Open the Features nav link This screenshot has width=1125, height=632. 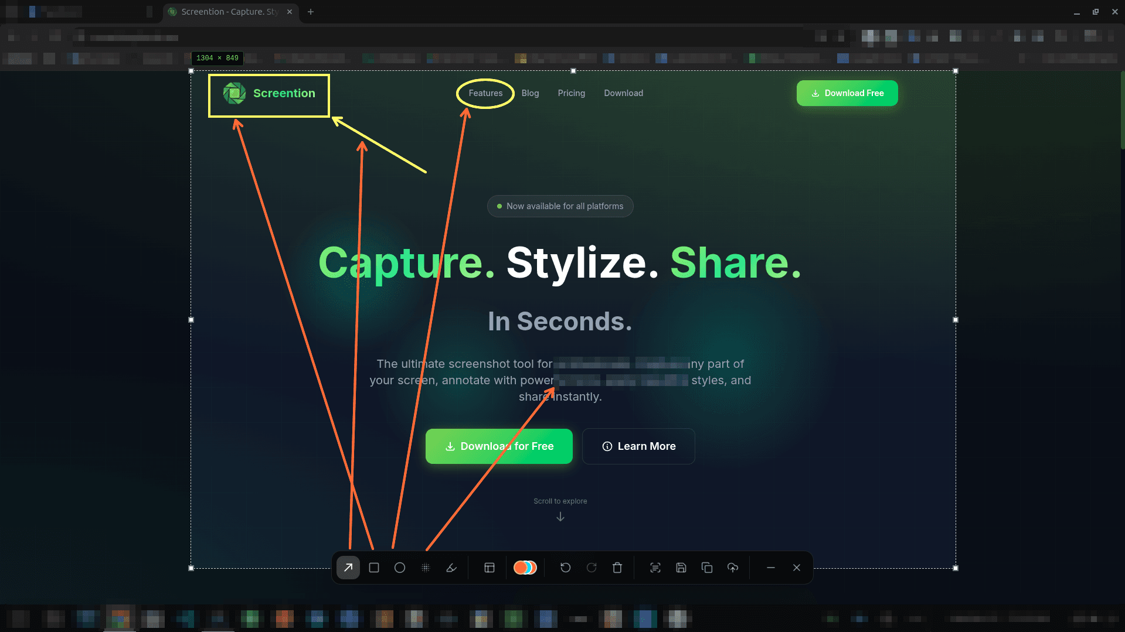(x=485, y=93)
